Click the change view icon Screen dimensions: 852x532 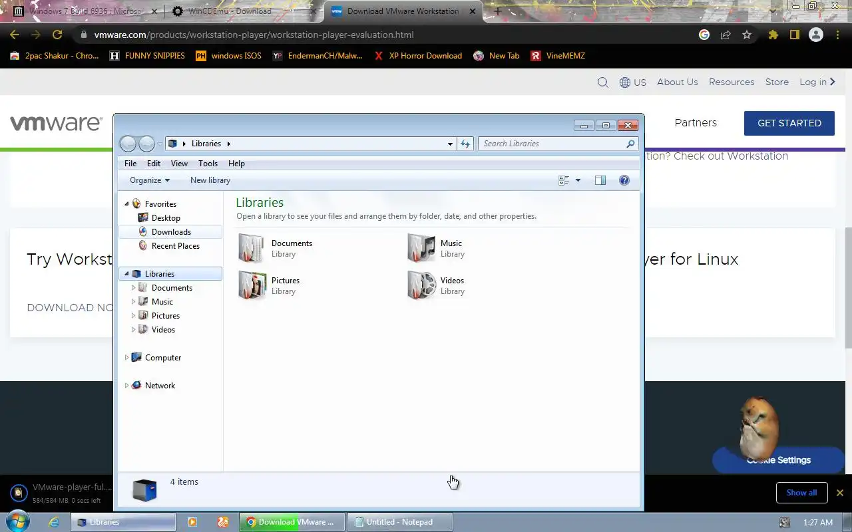[564, 180]
